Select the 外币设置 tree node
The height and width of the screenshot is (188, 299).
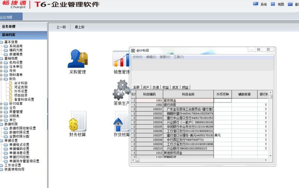point(21,91)
